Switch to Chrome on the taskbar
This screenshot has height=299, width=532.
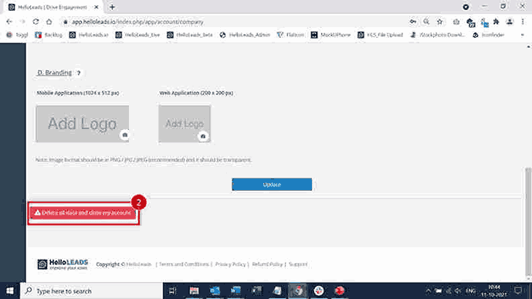tap(298, 291)
